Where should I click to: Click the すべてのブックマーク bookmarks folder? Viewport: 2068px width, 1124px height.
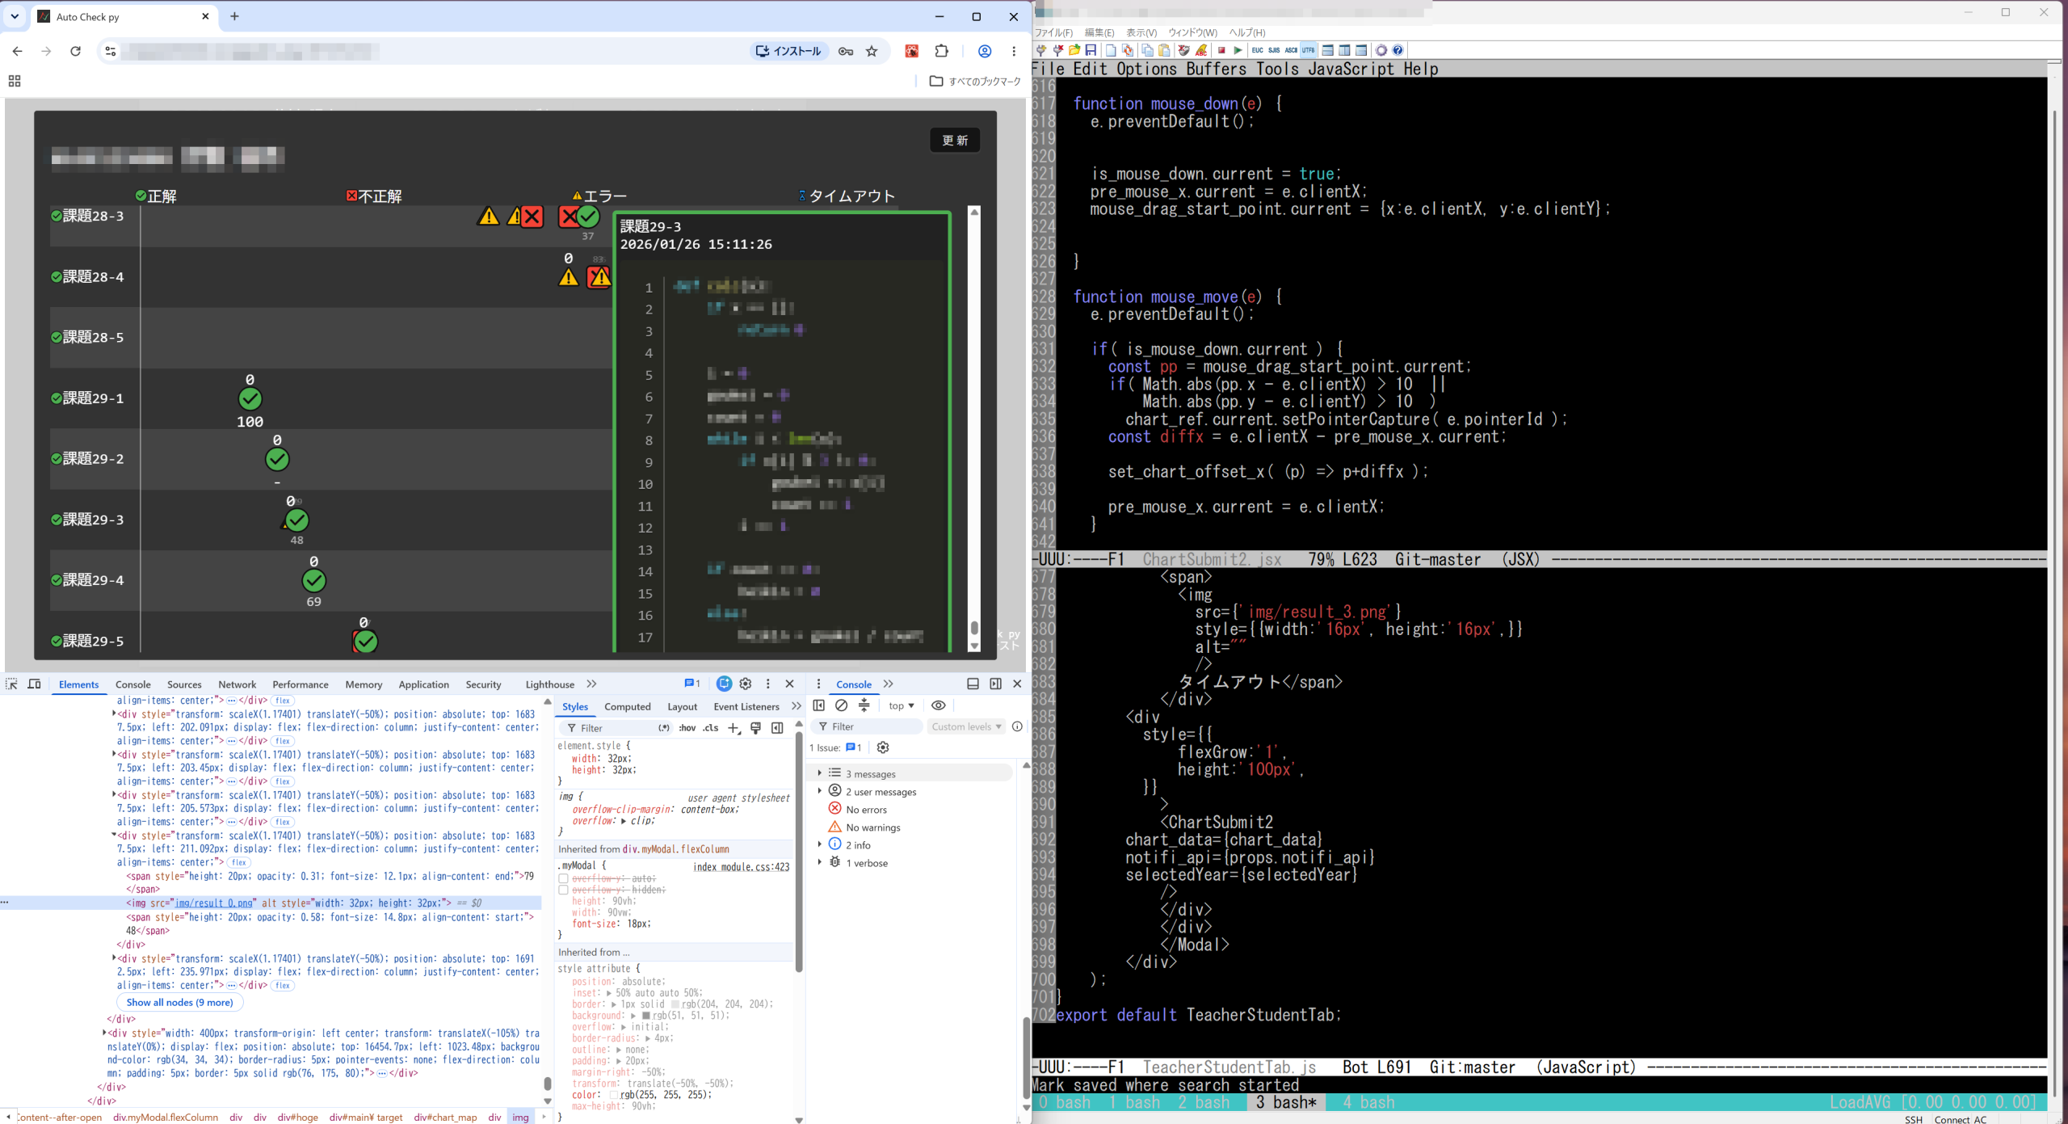975,81
